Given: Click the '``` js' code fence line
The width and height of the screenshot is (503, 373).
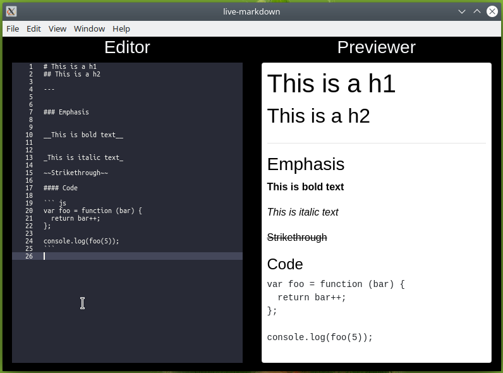Looking at the screenshot, I should (x=55, y=203).
